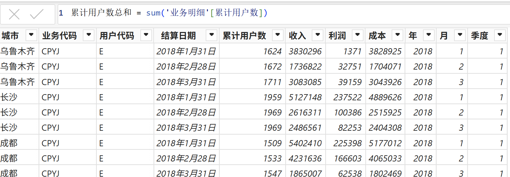The width and height of the screenshot is (510, 177).
Task: Open the 用户代码 column filter dropdown
Action: (x=146, y=35)
